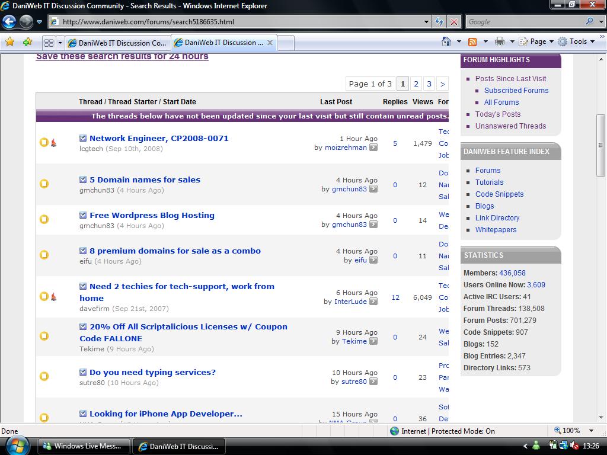Click the post icon beside 5 Domain names for sales

(x=83, y=180)
